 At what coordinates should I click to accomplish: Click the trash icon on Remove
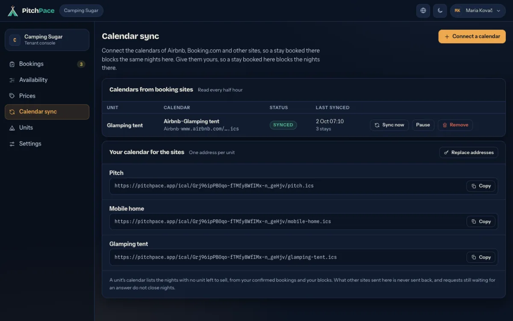[x=445, y=125]
